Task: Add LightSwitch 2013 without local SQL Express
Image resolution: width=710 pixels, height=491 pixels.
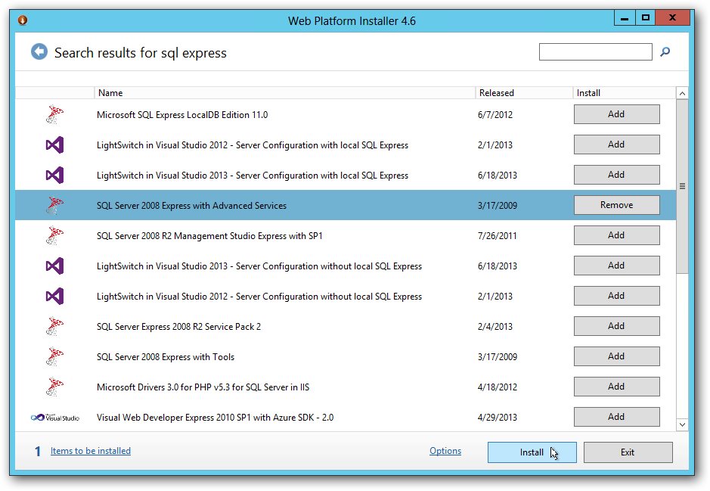Action: [617, 266]
